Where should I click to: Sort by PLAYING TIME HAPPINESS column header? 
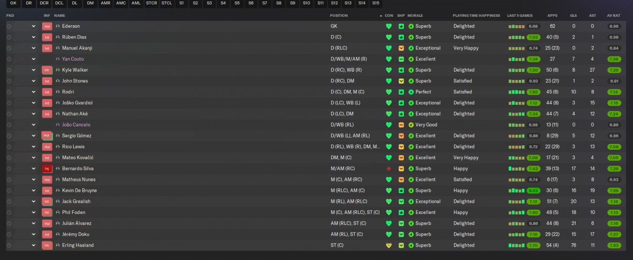tap(476, 15)
